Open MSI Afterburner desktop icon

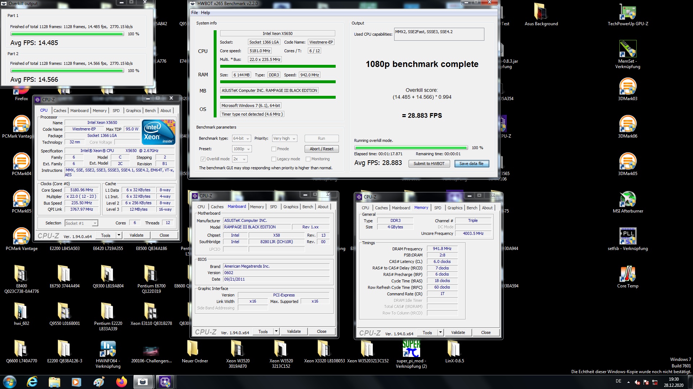tap(628, 202)
